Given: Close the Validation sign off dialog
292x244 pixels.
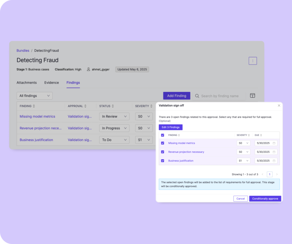Looking at the screenshot, I should click(x=279, y=105).
